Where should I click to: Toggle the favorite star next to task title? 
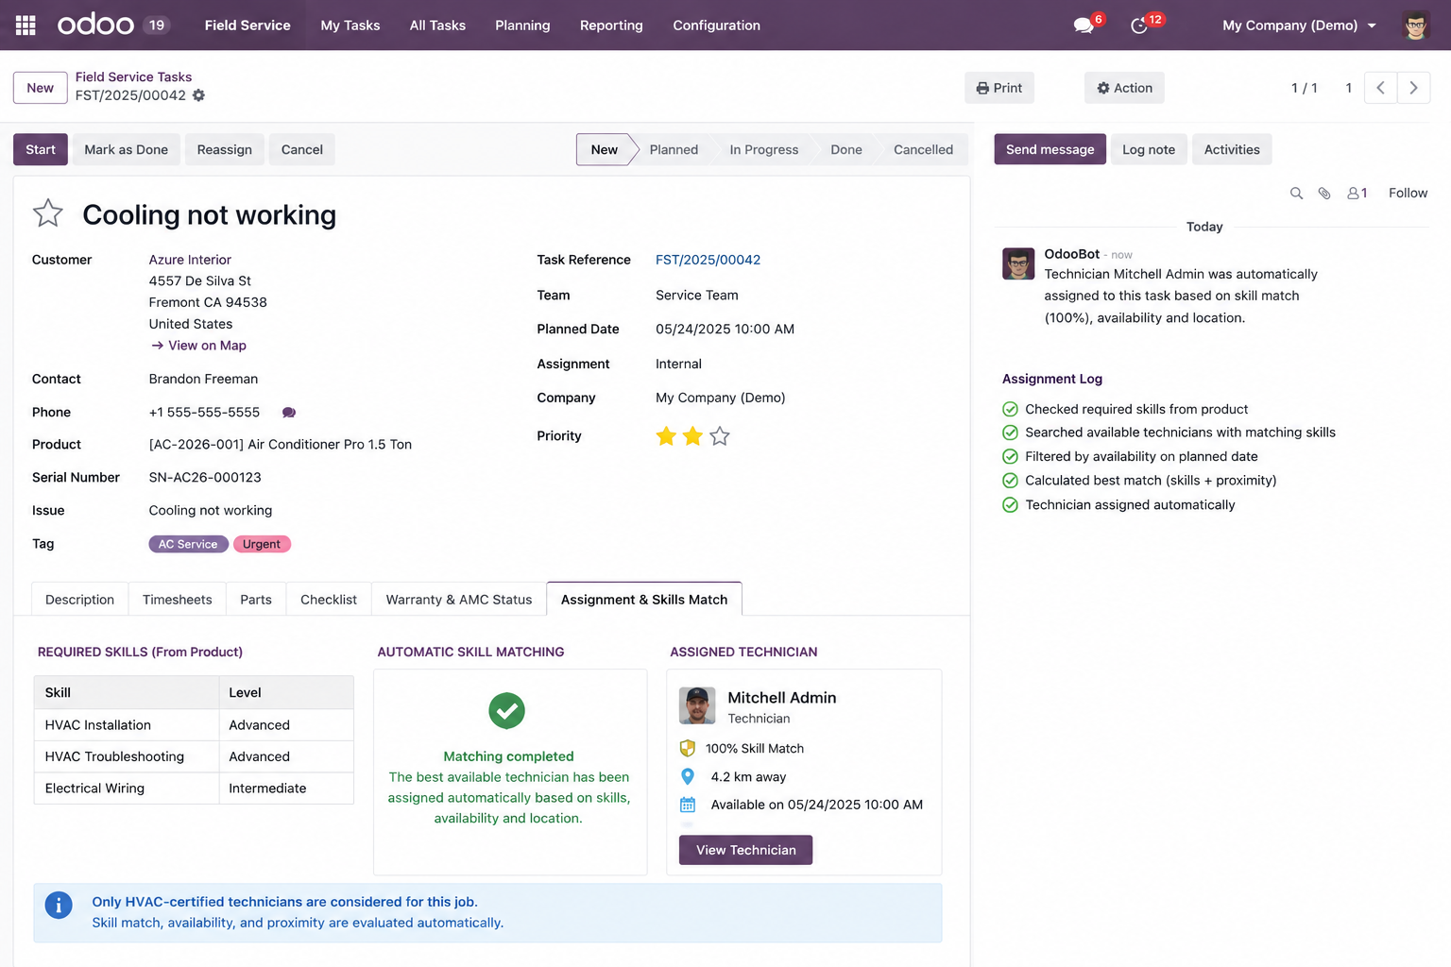pos(47,213)
